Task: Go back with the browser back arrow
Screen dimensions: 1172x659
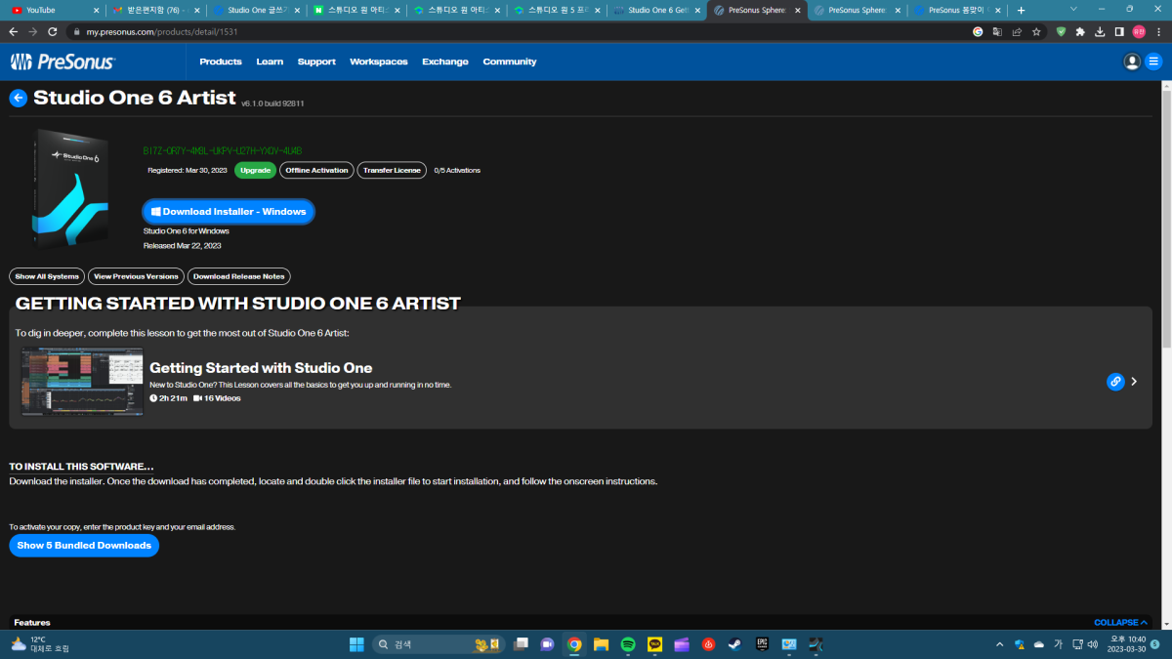Action: coord(13,31)
